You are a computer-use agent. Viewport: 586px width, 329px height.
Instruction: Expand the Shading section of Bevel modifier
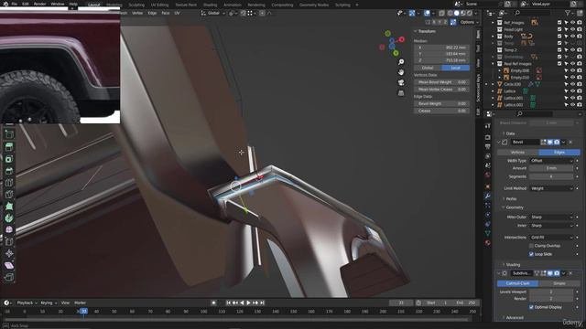[513, 264]
